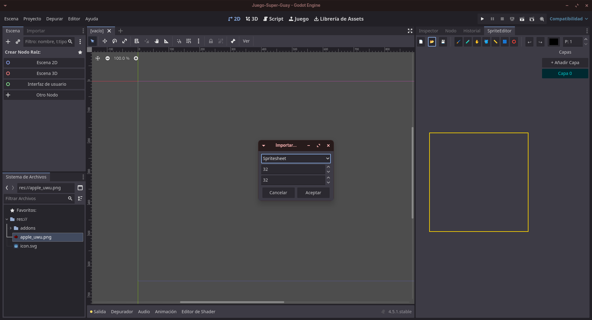Toggle smart snap in viewport toolbar
The image size is (592, 320).
[x=179, y=41]
